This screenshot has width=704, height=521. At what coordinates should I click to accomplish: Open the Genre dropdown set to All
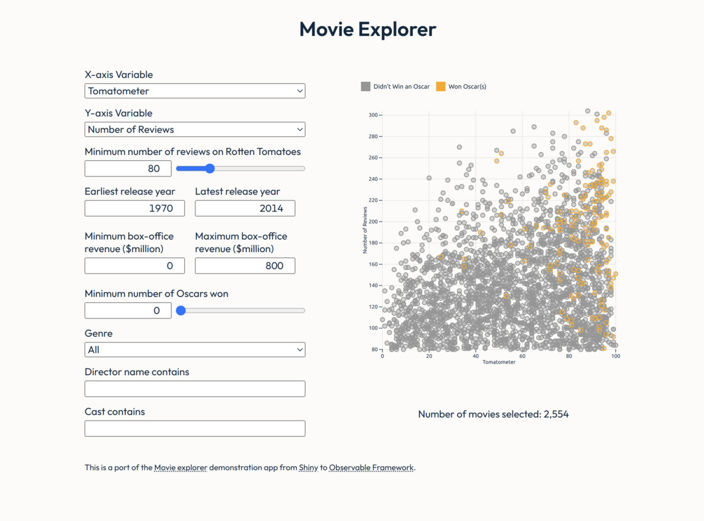click(195, 350)
